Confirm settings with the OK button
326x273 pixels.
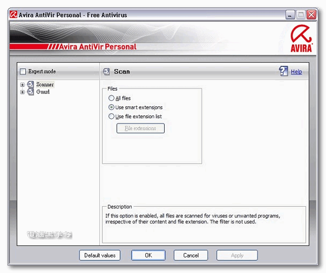[148, 255]
